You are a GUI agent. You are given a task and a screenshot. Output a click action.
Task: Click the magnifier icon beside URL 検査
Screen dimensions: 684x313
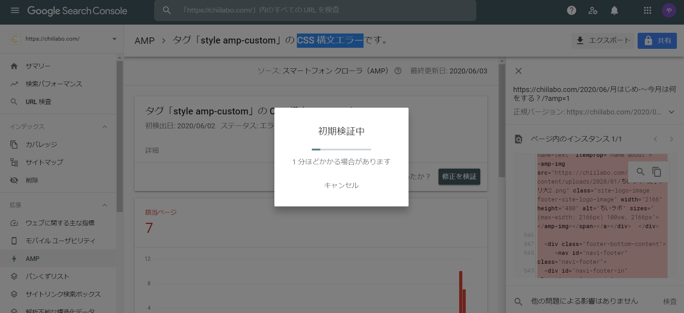click(x=14, y=102)
